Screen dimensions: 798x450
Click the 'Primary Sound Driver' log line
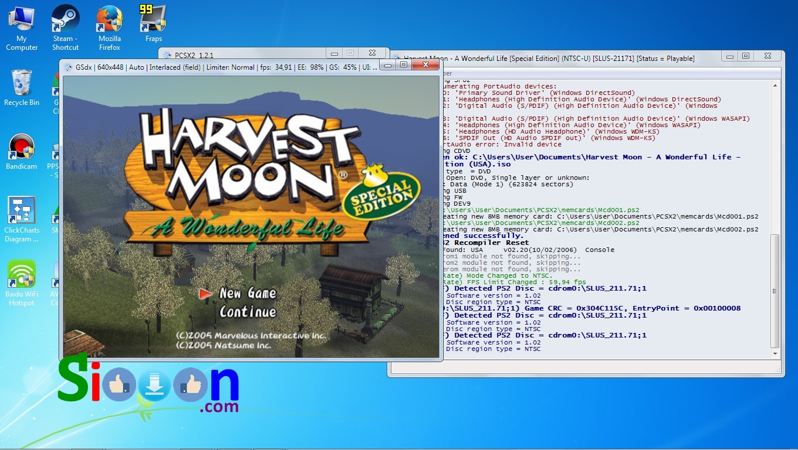pyautogui.click(x=537, y=93)
